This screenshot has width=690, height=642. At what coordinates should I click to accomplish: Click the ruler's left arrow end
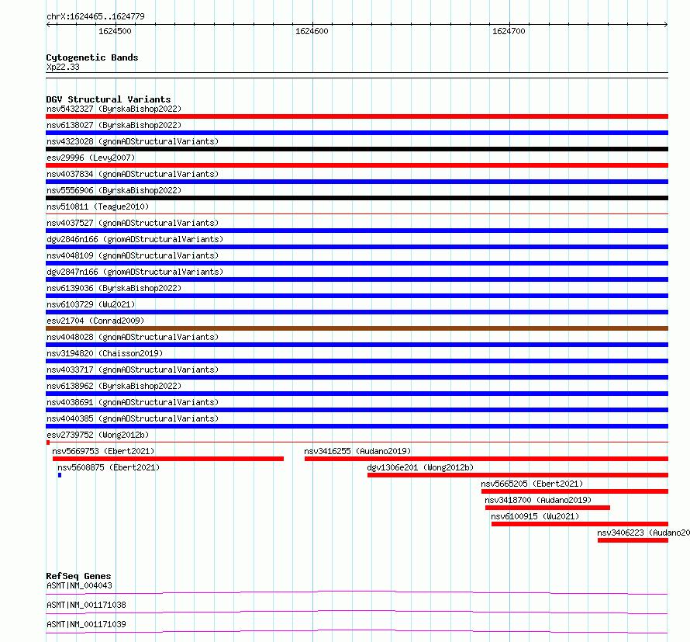click(x=48, y=24)
